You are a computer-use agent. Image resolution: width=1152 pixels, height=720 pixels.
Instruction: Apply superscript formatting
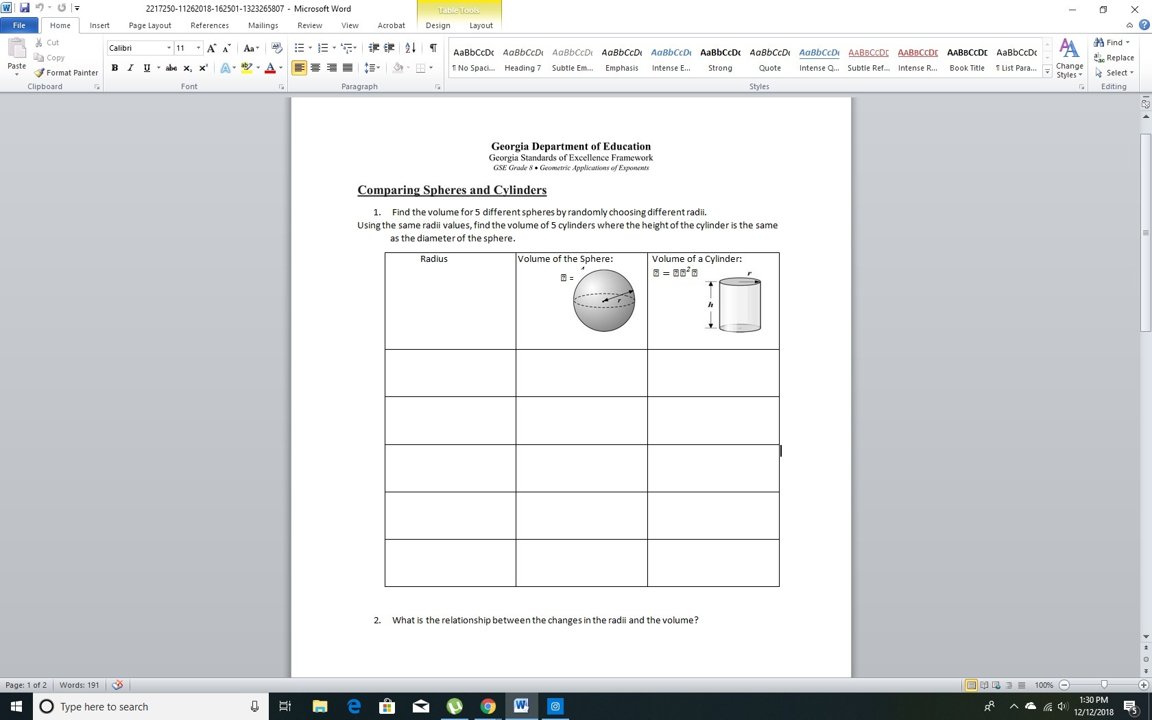pyautogui.click(x=204, y=68)
